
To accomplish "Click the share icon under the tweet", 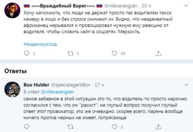I will click(158, 54).
